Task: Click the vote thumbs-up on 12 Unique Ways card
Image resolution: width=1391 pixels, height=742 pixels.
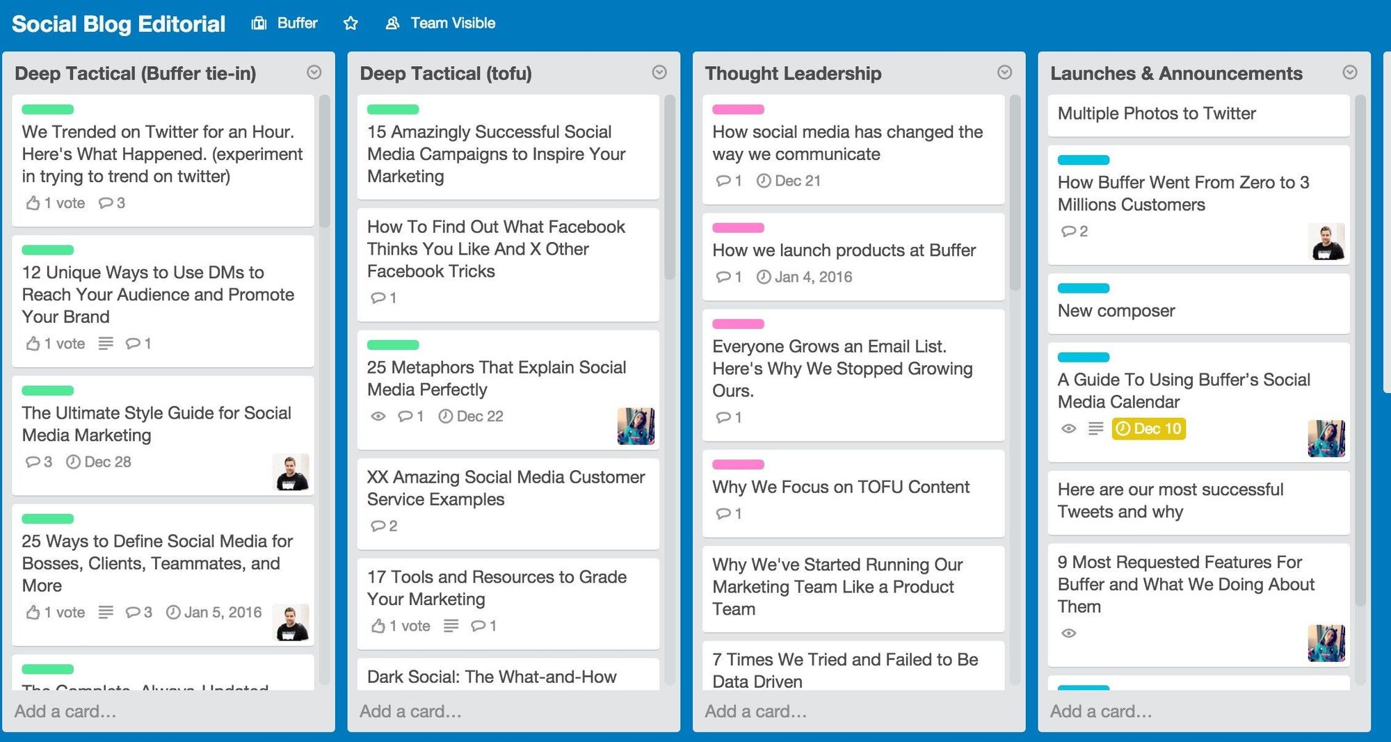Action: click(33, 343)
